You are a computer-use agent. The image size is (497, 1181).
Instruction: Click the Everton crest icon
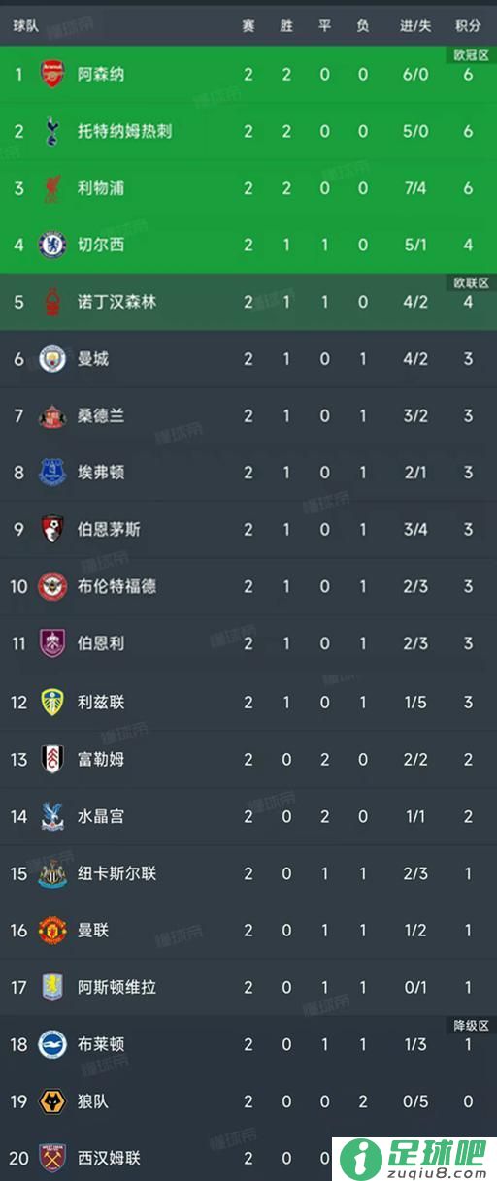[x=52, y=473]
